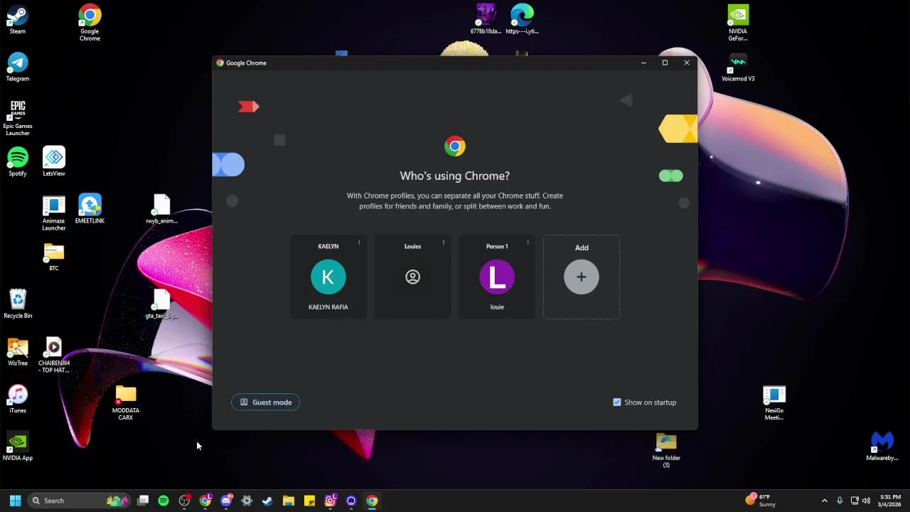Open volume control in system tray
The width and height of the screenshot is (910, 512).
point(866,501)
